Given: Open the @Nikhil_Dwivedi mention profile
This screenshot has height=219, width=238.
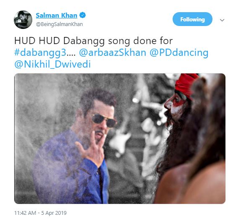Looking at the screenshot, I should 52,64.
